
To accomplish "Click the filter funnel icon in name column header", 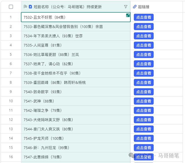I will click(x=126, y=7).
